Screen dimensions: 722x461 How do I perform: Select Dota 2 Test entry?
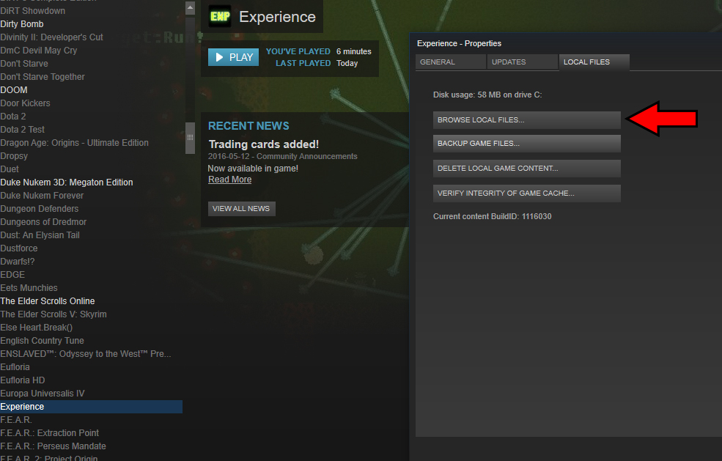pos(23,130)
